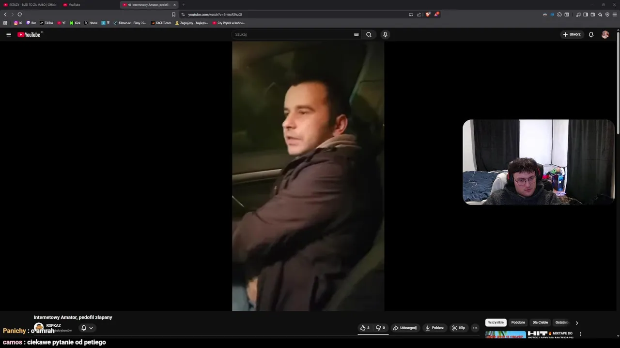Click the Pobierz download button
Viewport: 620px width, 348px height.
434,328
